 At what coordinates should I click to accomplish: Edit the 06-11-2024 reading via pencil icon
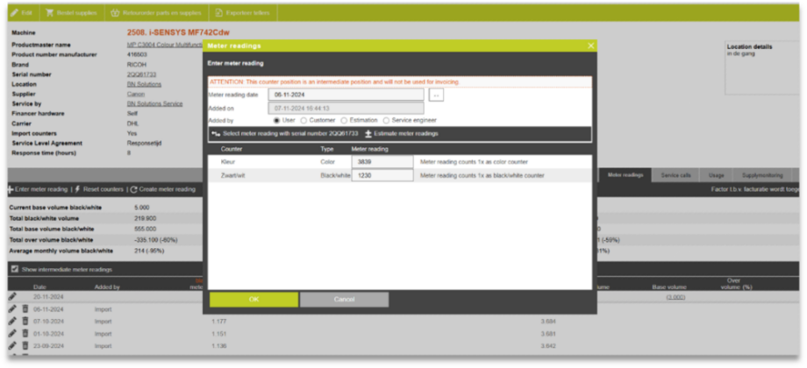point(13,309)
